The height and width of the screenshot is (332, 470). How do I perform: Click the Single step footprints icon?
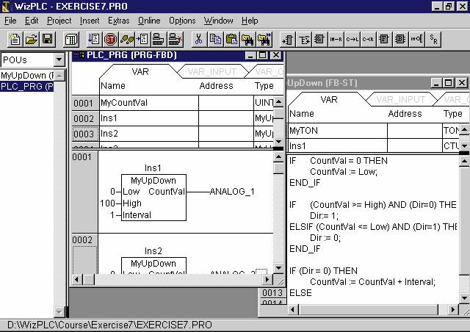point(126,39)
